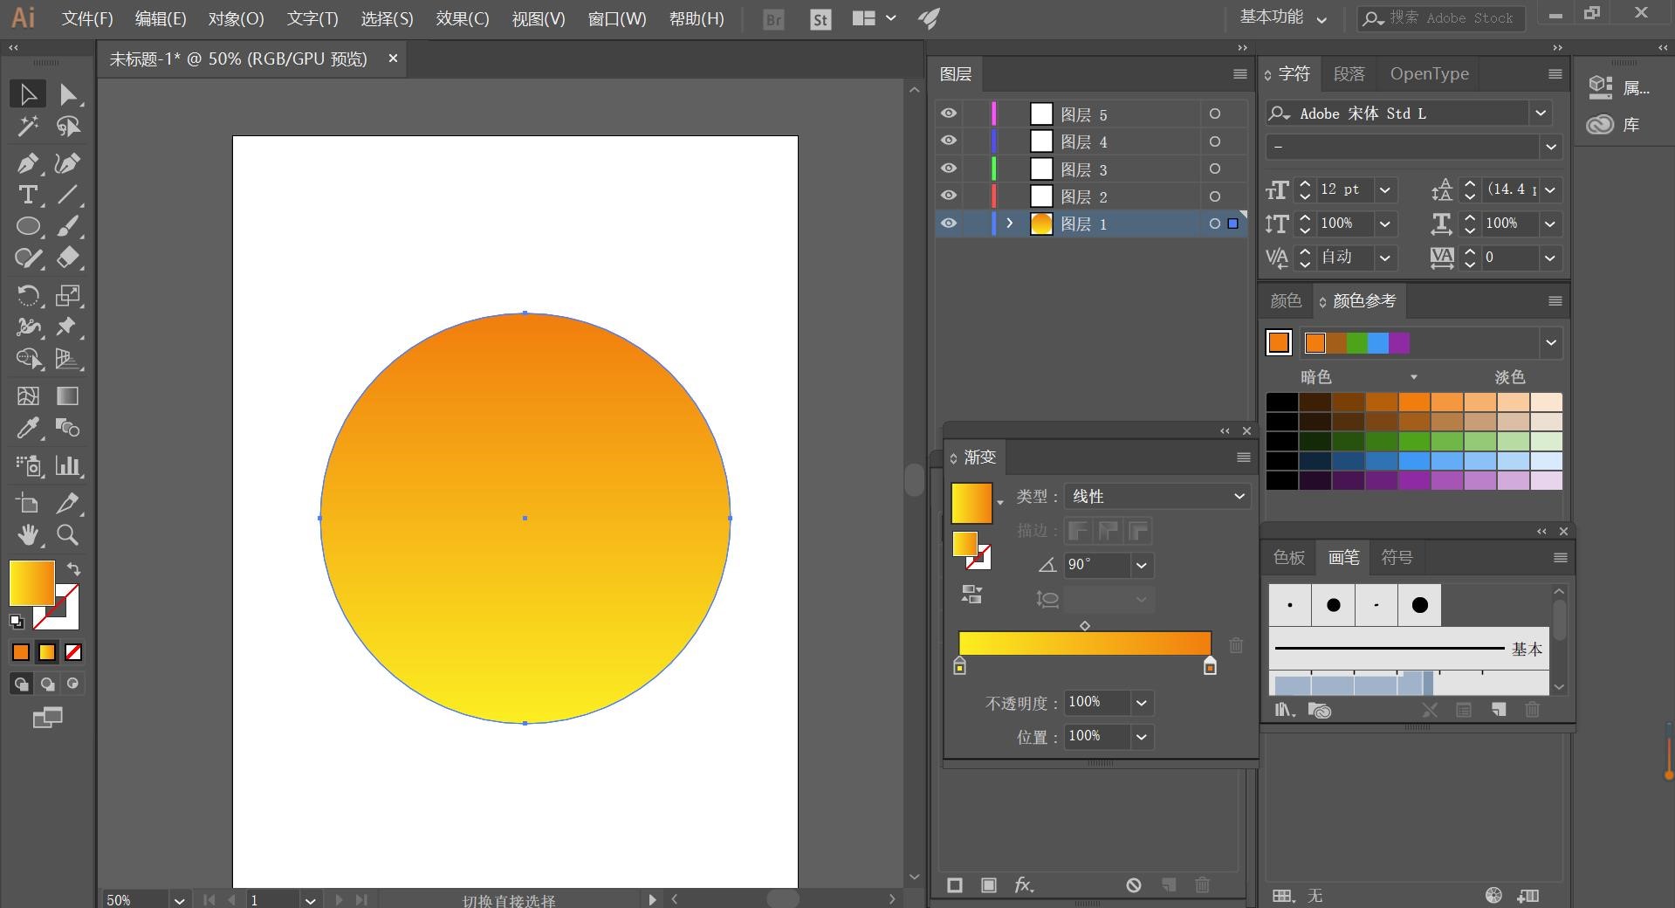Select the Ellipse tool

pos(28,227)
